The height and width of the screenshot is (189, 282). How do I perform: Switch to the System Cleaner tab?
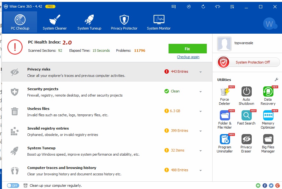55,22
